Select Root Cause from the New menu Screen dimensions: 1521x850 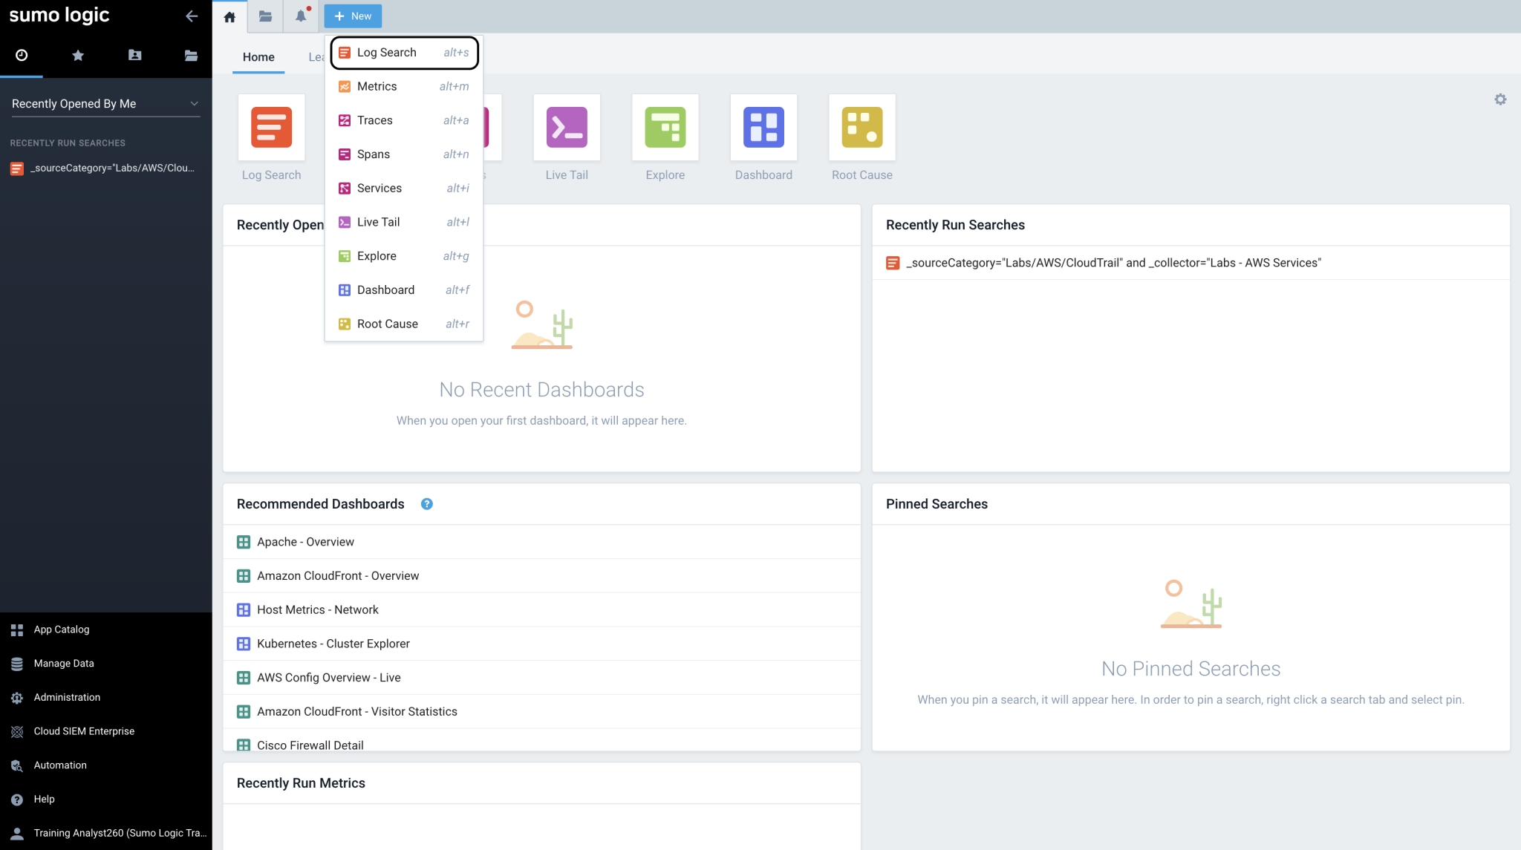404,324
